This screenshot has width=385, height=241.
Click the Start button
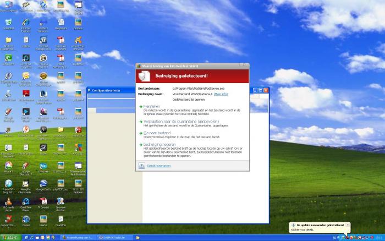pos(11,238)
